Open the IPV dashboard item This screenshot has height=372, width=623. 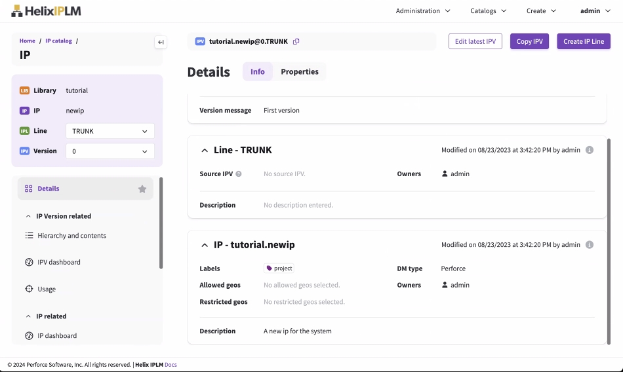[x=59, y=262]
